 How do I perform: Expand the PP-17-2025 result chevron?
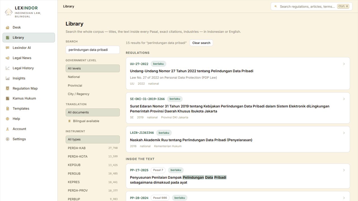pos(344,170)
